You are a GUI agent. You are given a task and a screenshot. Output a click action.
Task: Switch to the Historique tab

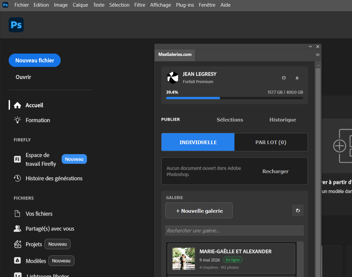coord(283,120)
